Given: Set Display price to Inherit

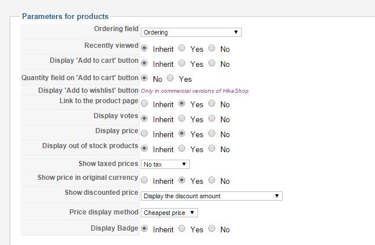Looking at the screenshot, I should (144, 134).
